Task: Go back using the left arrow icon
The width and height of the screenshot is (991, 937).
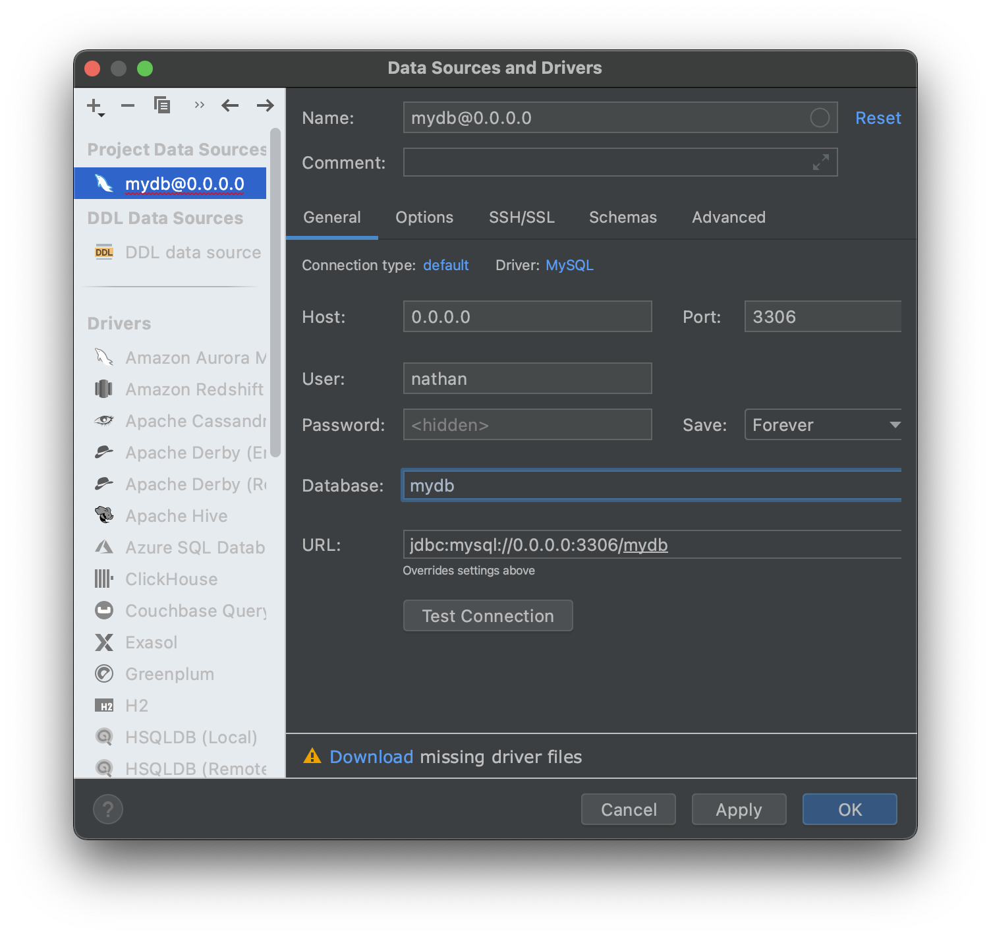Action: click(x=229, y=105)
